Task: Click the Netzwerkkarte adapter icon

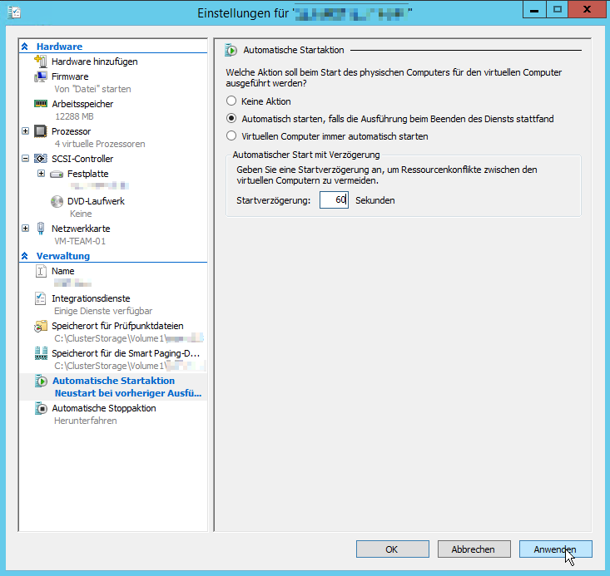Action: tap(41, 229)
